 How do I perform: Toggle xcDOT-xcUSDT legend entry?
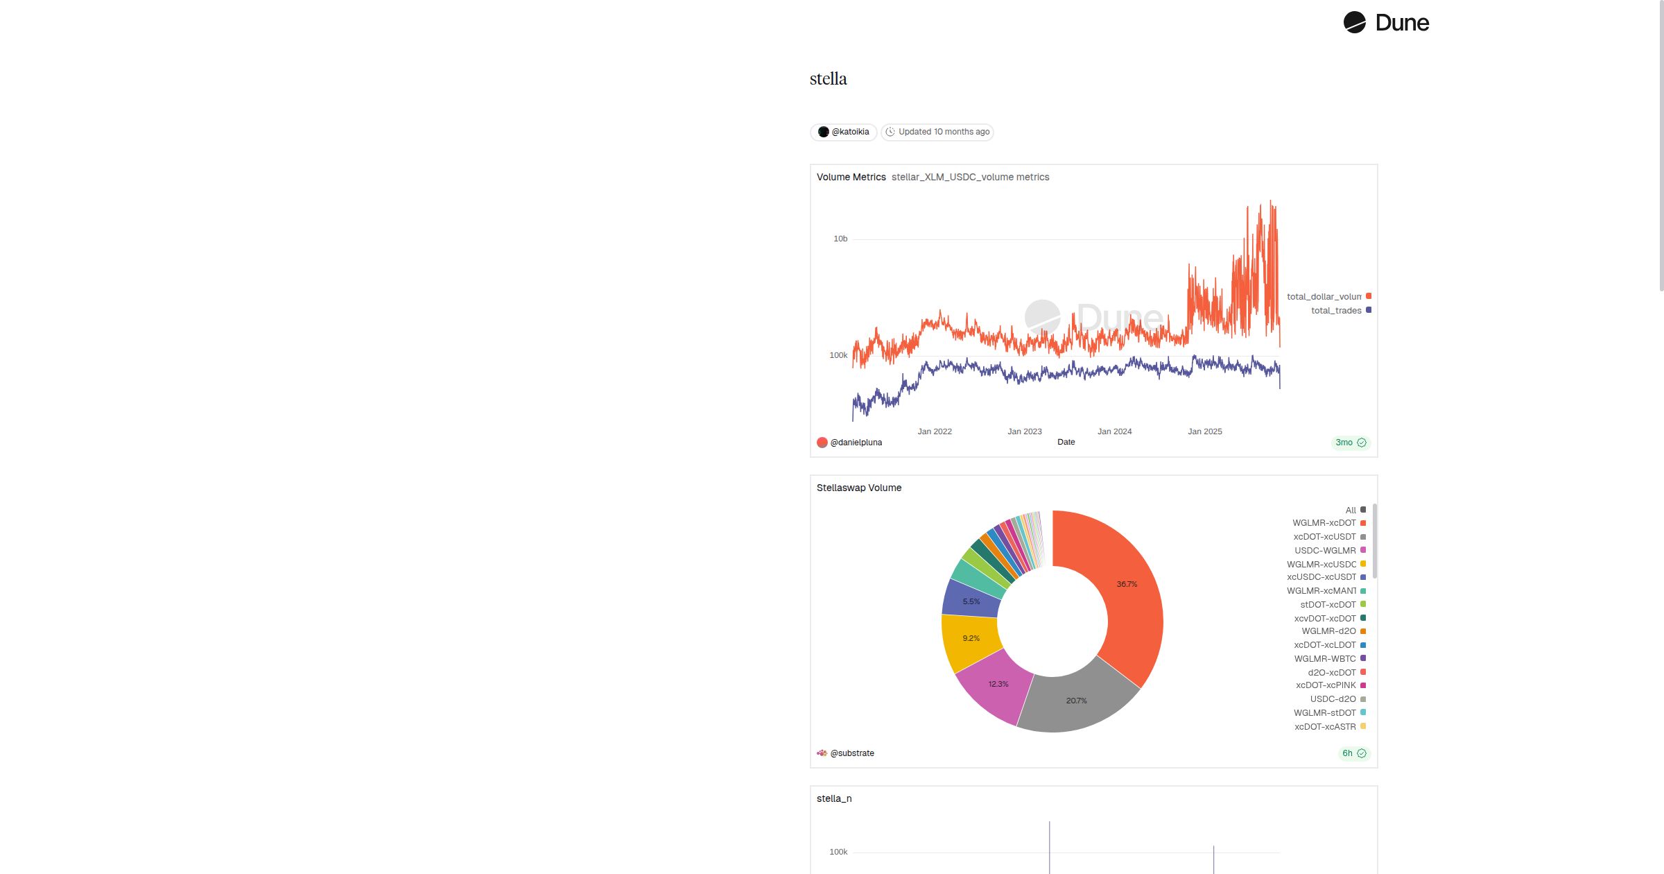pos(1324,537)
